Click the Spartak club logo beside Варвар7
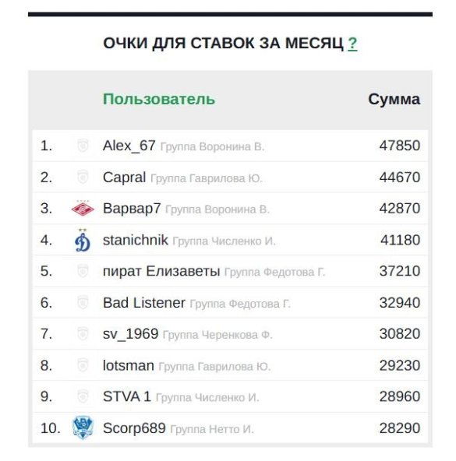Screen dimensions: 456x461 [83, 209]
